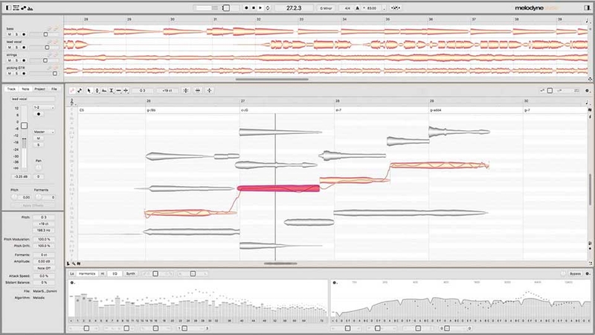This screenshot has width=595, height=335.
Task: Click the 4/4 time signature field
Action: pos(347,8)
